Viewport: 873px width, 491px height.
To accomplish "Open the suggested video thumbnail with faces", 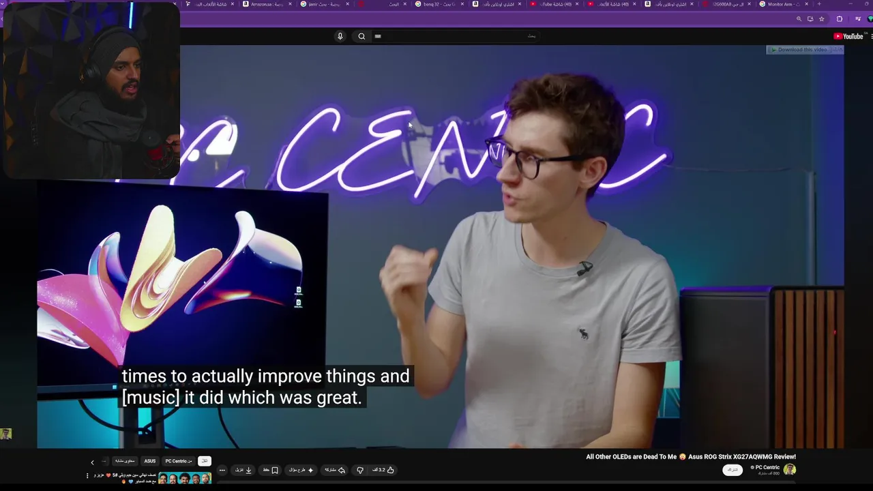I will click(x=184, y=478).
